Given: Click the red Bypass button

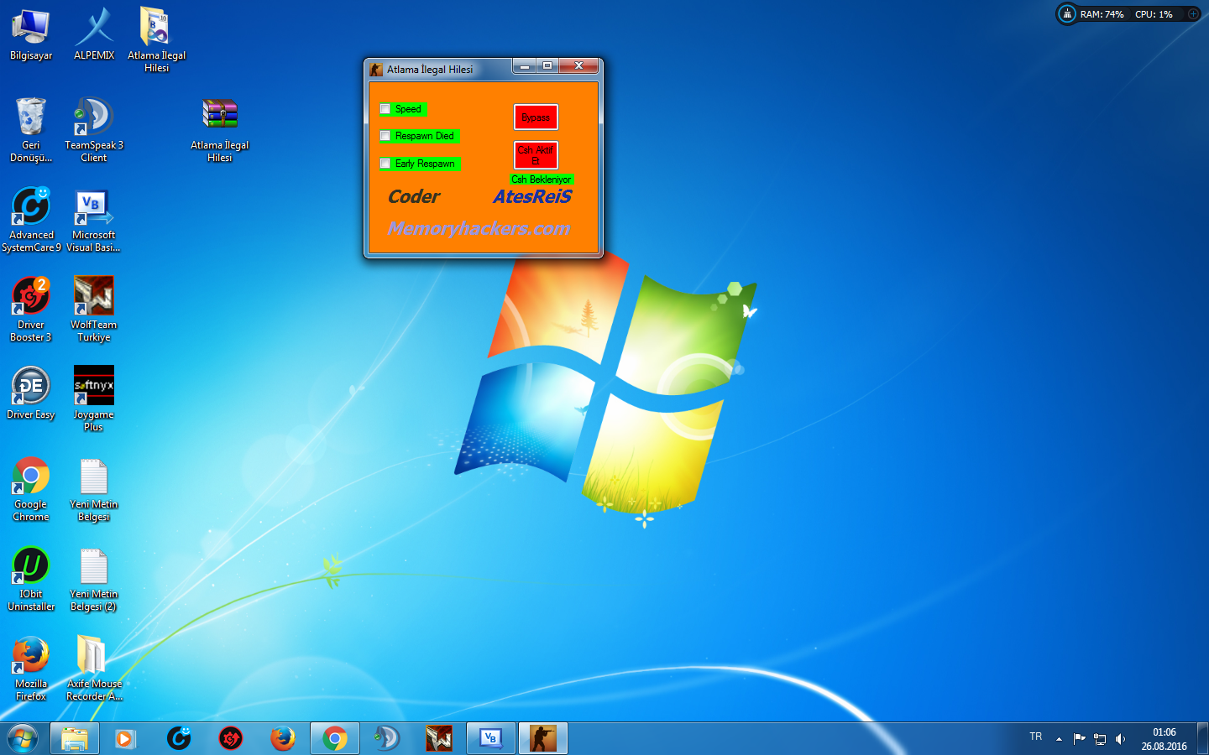Looking at the screenshot, I should (x=536, y=117).
